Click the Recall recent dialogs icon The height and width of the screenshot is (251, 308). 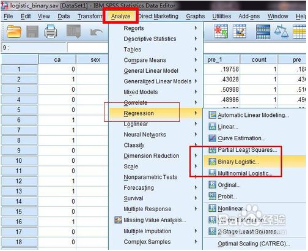[74, 31]
